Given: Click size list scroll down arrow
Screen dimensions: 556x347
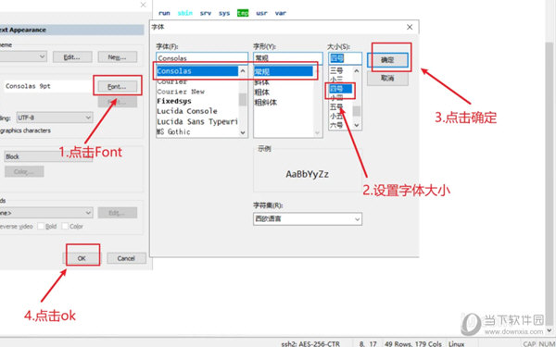Looking at the screenshot, I should (357, 125).
